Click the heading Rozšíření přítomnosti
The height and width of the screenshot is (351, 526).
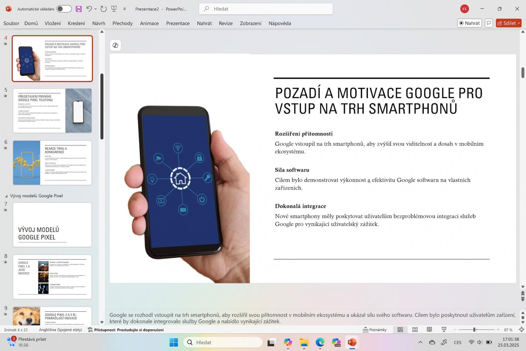[x=304, y=134]
